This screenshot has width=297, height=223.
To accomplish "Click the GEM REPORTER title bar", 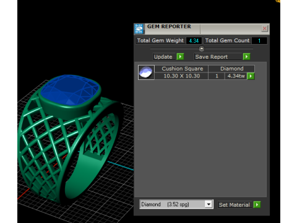I will coord(202,28).
